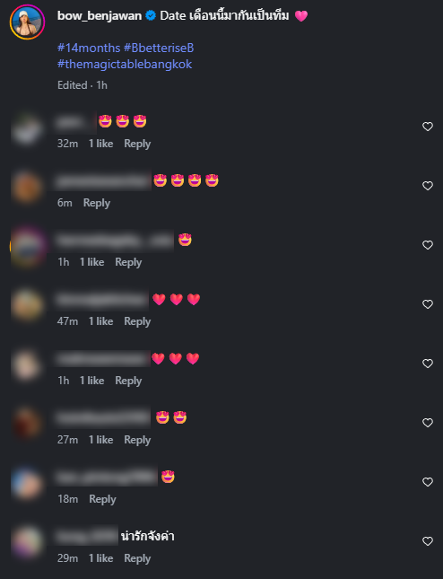Reply to the 47m-old triple hearts comment
Screen dimensions: 443x579
[137, 321]
